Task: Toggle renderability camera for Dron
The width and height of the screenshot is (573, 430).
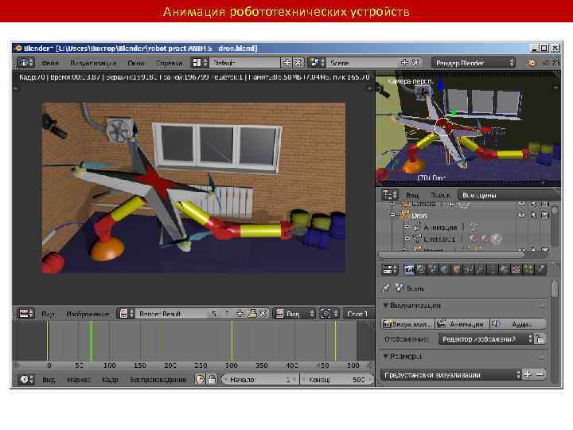Action: [545, 215]
